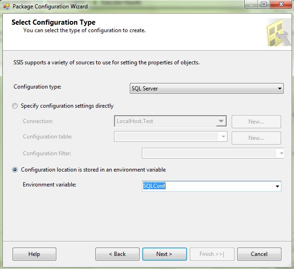Screen dimensions: 294x269
Task: Choose the environment variable location radio option
Action: (15, 170)
